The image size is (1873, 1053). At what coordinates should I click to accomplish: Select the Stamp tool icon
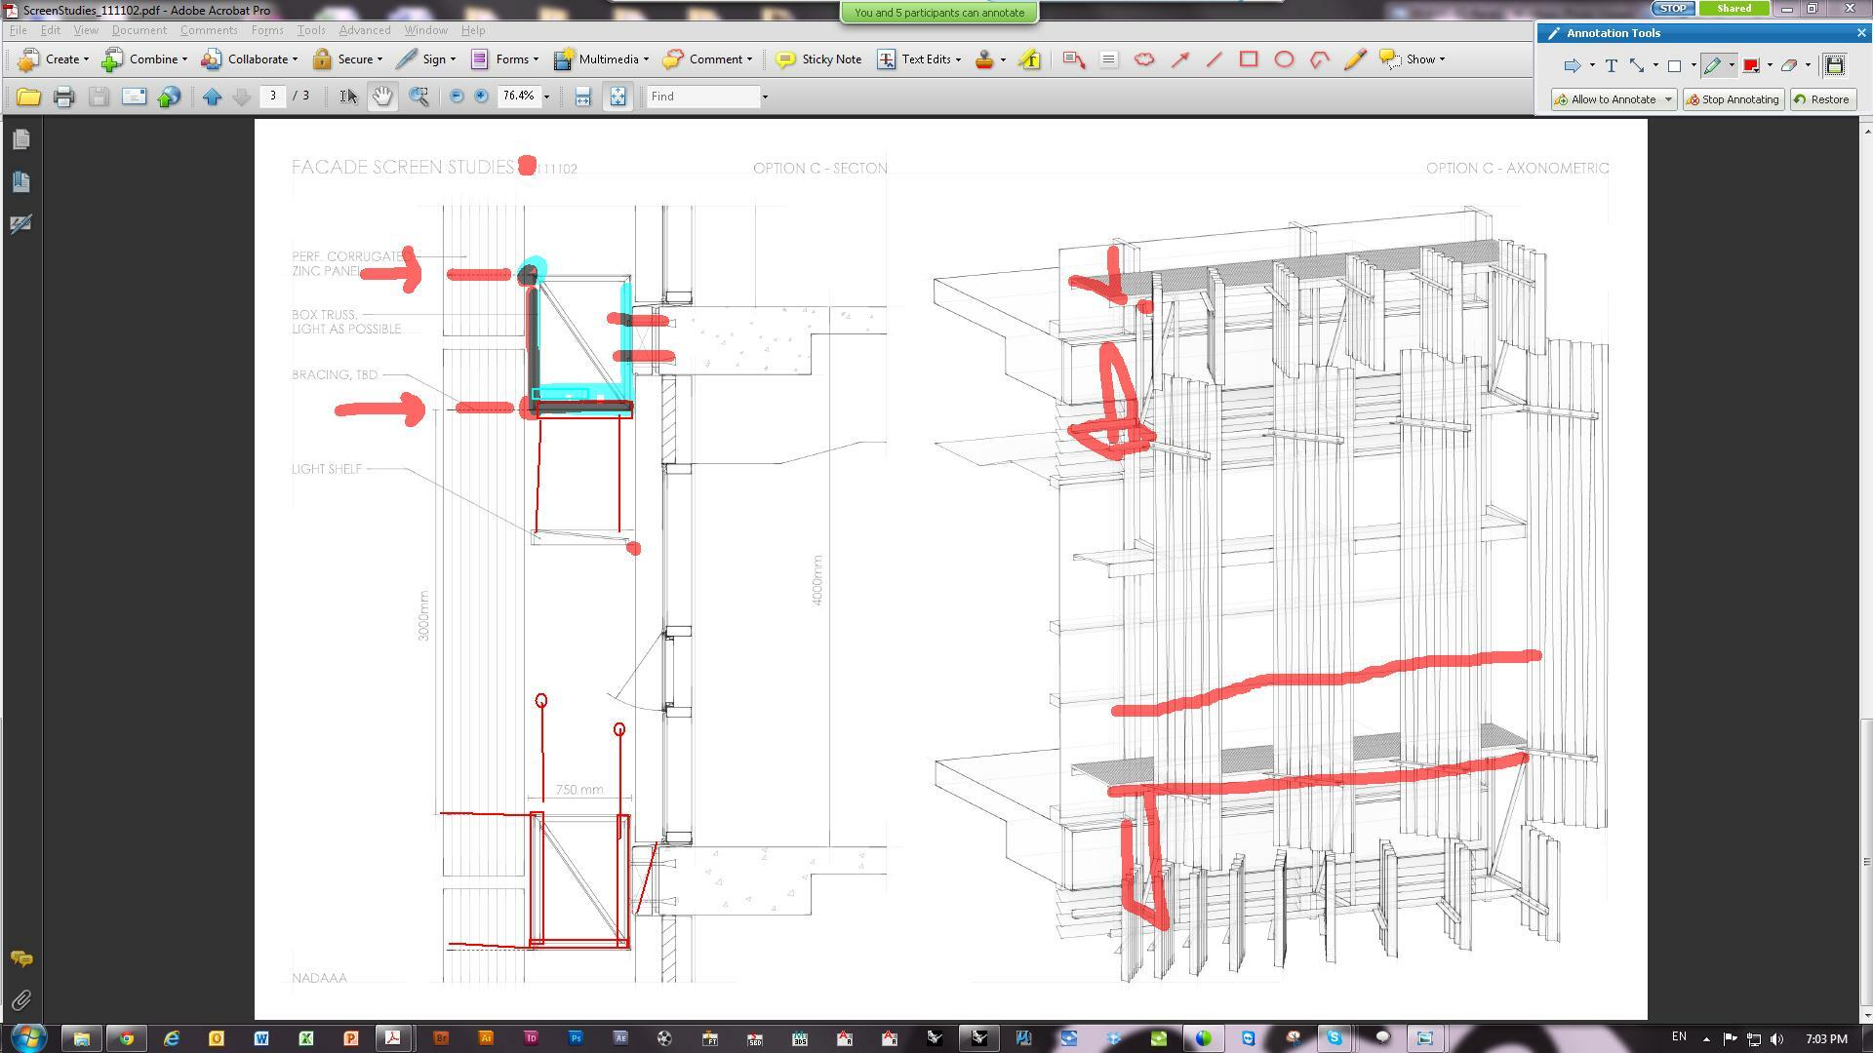click(984, 59)
